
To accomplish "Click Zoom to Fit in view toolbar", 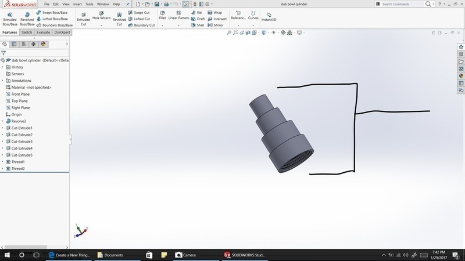I will click(229, 32).
